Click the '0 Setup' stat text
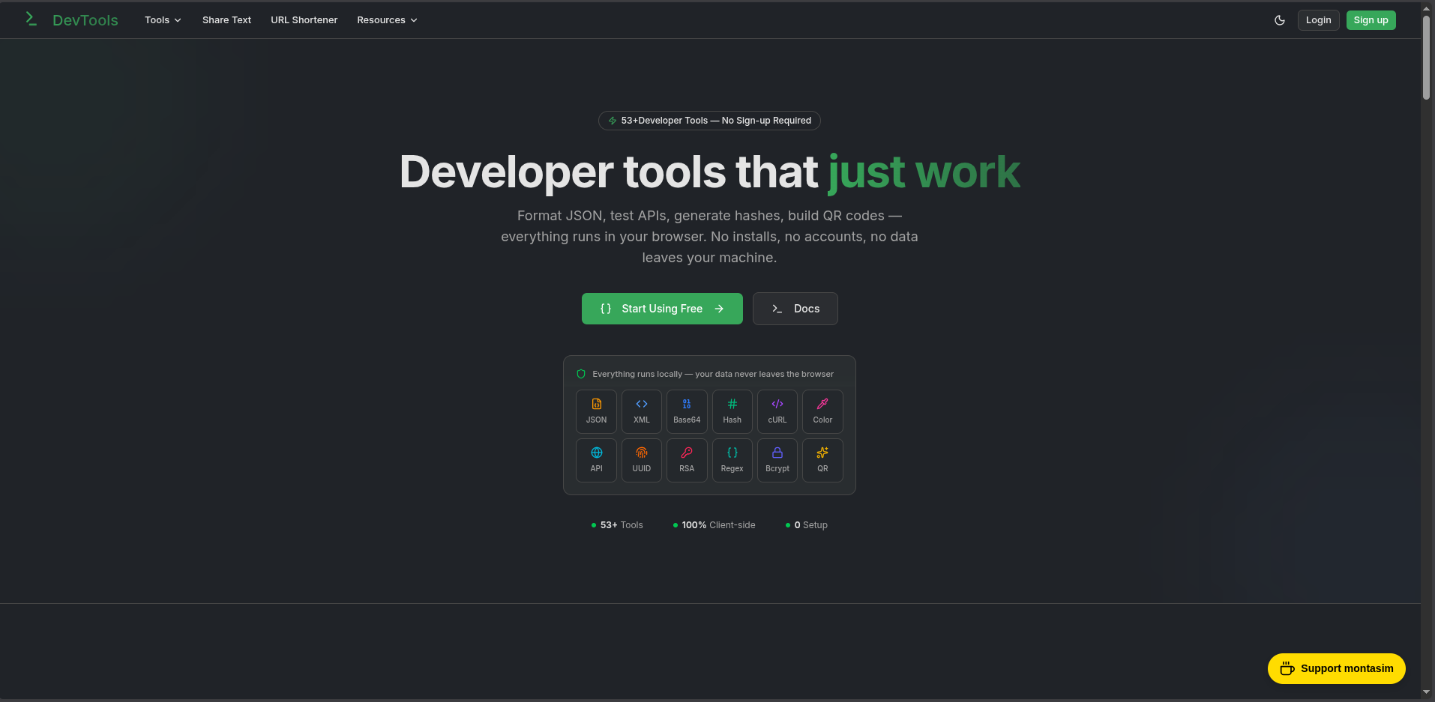The height and width of the screenshot is (702, 1435). click(x=810, y=525)
